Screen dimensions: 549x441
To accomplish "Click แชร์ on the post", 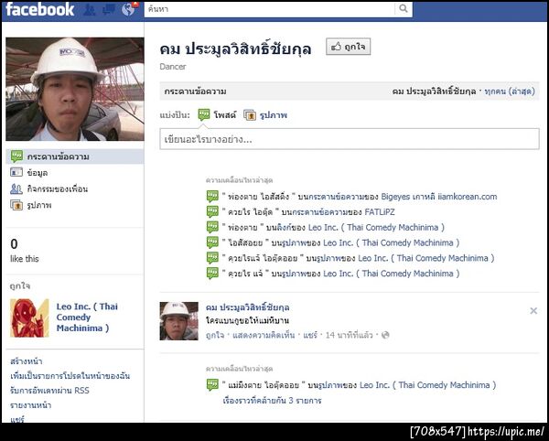I will tap(310, 335).
